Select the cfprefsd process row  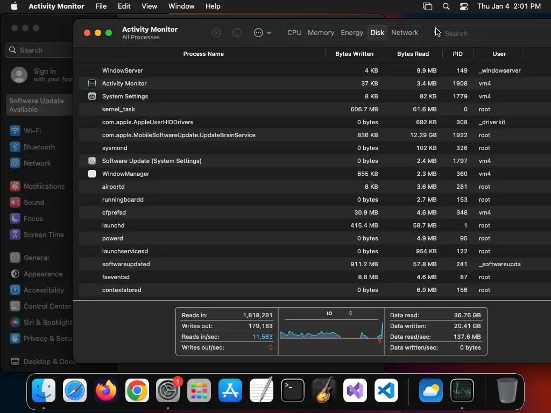coord(315,212)
